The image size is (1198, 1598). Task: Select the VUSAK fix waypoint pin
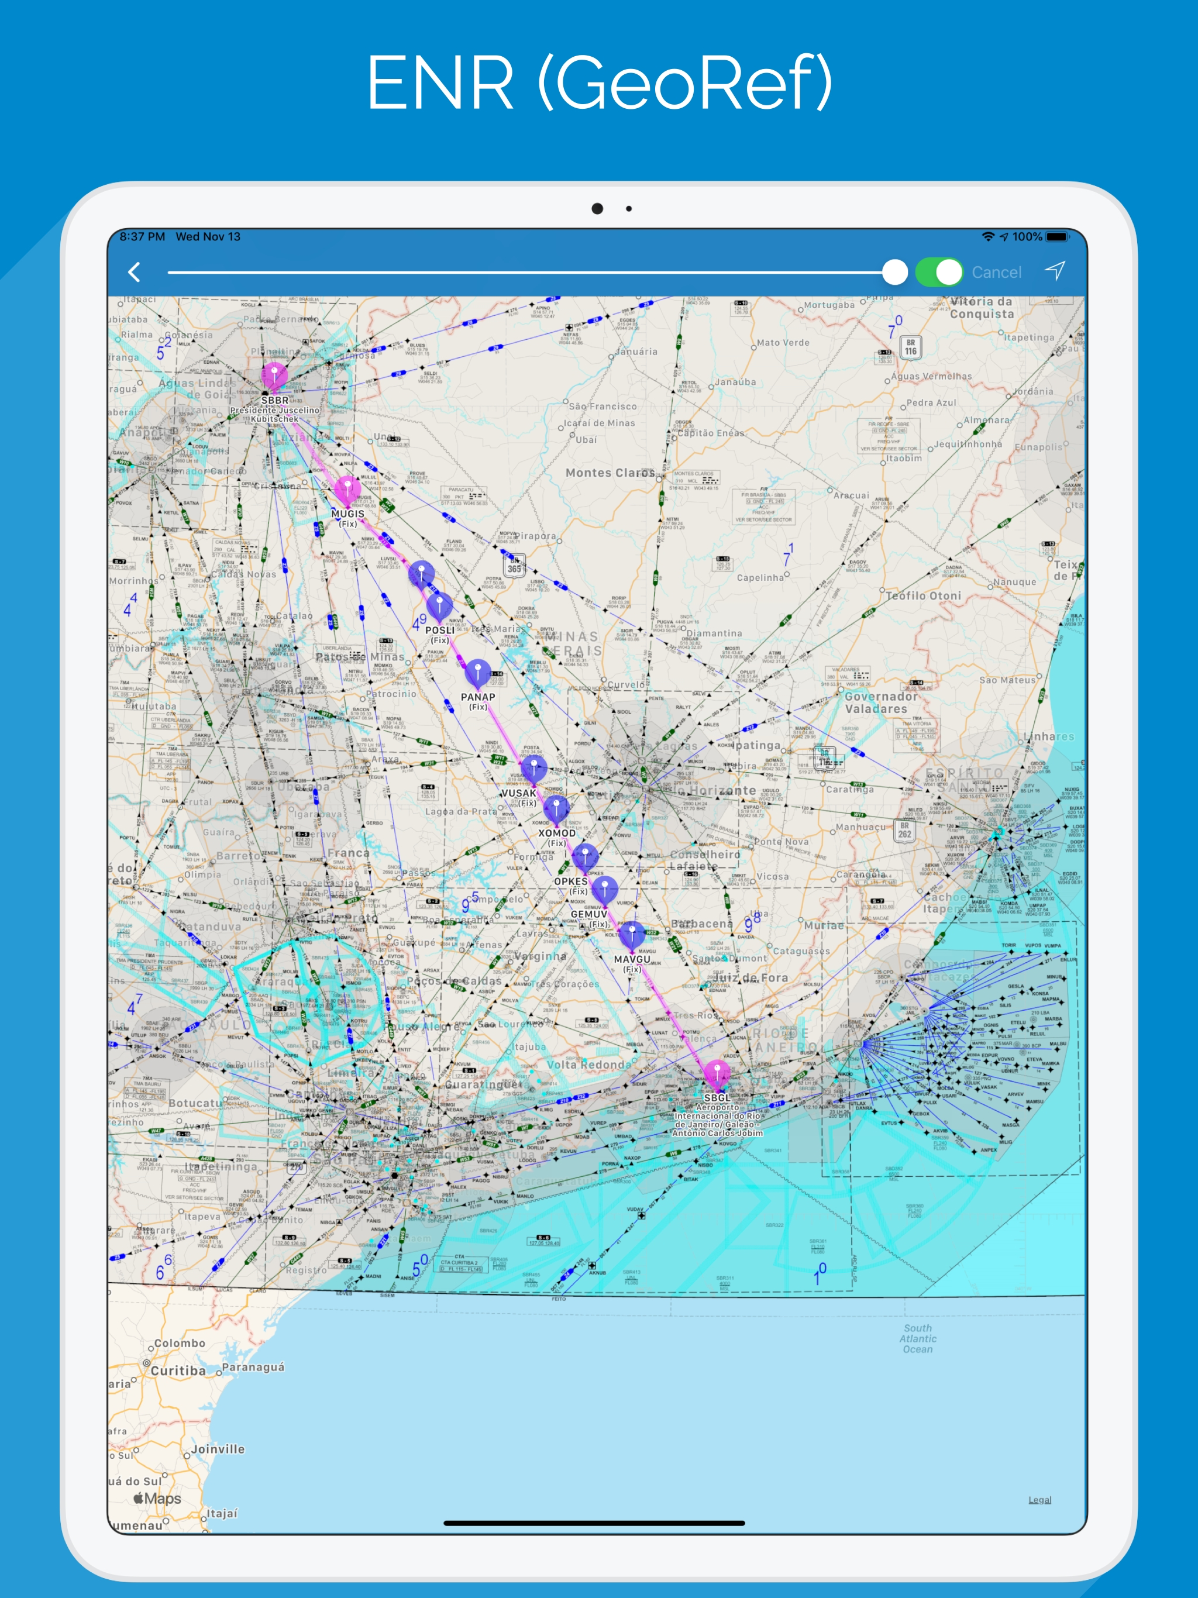pos(534,769)
